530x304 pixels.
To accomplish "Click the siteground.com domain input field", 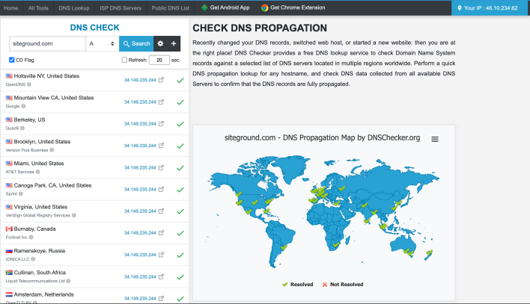I will point(47,43).
